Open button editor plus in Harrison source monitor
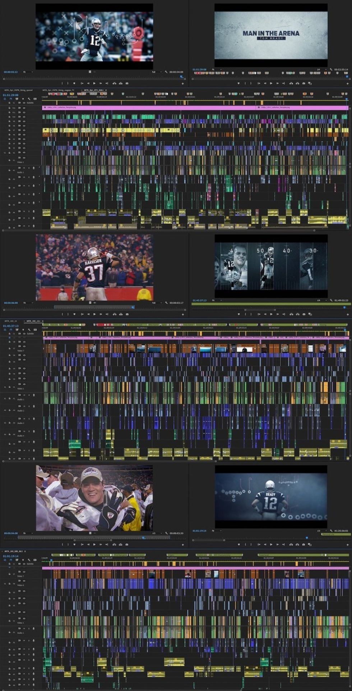 click(x=183, y=314)
